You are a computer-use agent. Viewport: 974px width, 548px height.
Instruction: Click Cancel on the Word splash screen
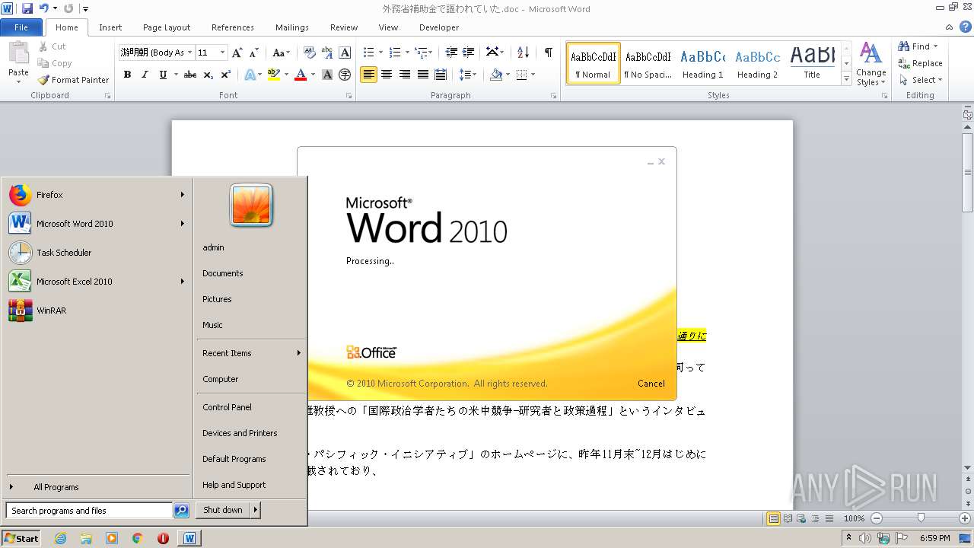pos(651,384)
